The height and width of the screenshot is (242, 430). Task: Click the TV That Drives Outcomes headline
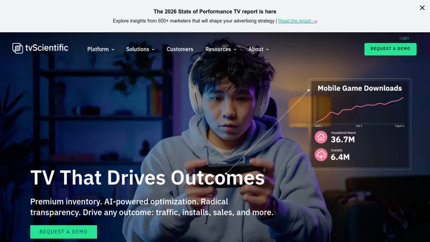[148, 178]
